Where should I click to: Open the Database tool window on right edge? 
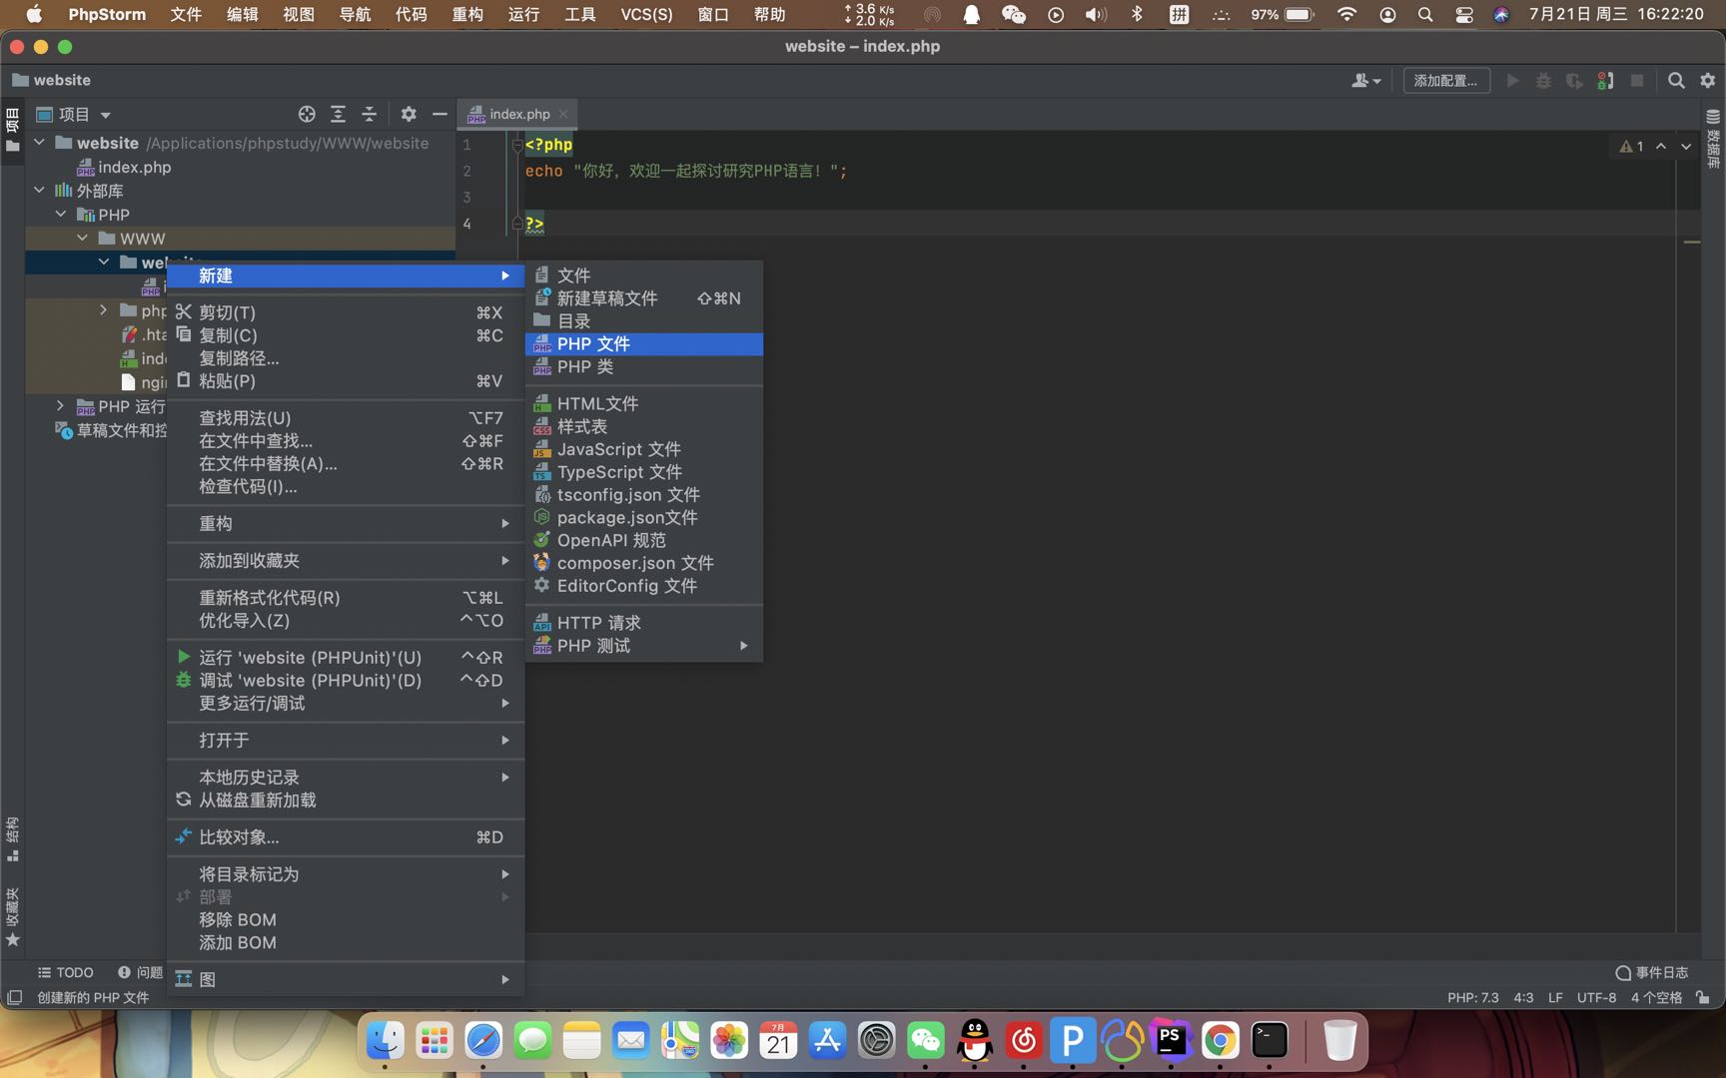[x=1713, y=138]
